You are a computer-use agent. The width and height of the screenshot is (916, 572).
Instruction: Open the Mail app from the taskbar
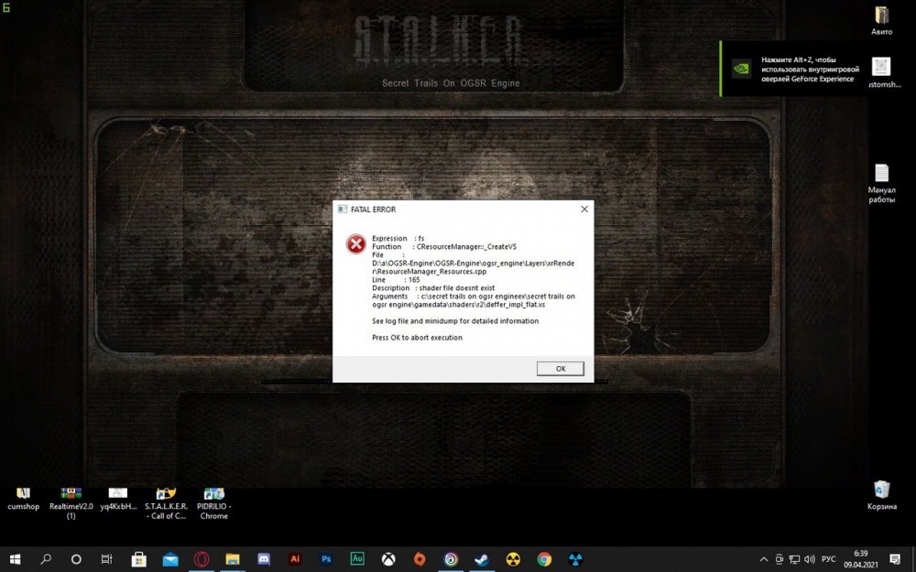(x=170, y=559)
